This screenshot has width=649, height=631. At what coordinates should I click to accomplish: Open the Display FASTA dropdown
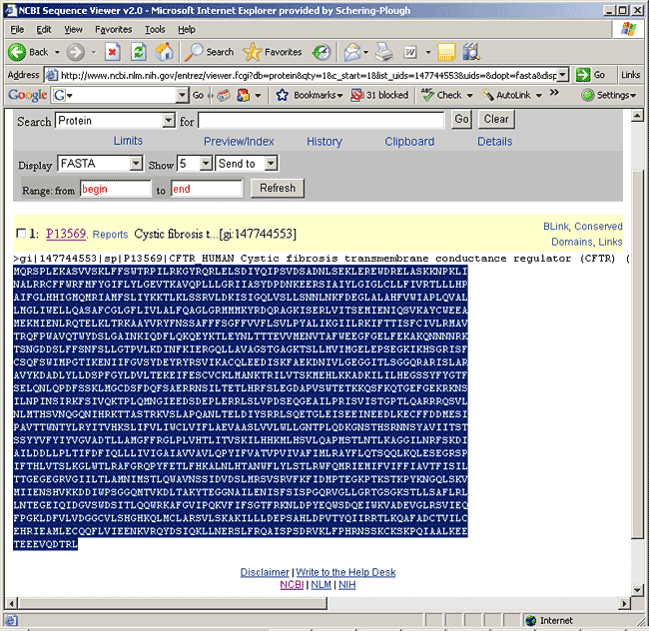click(x=136, y=163)
